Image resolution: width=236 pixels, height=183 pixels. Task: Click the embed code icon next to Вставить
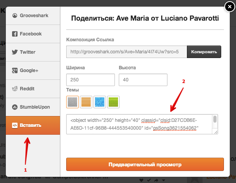coord(14,125)
